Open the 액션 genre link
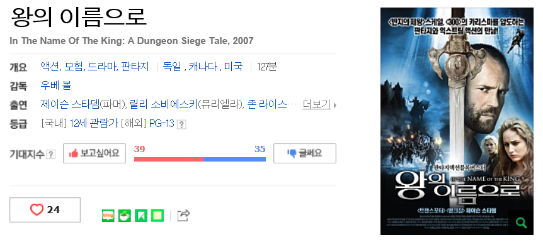543x242 pixels. tap(50, 67)
